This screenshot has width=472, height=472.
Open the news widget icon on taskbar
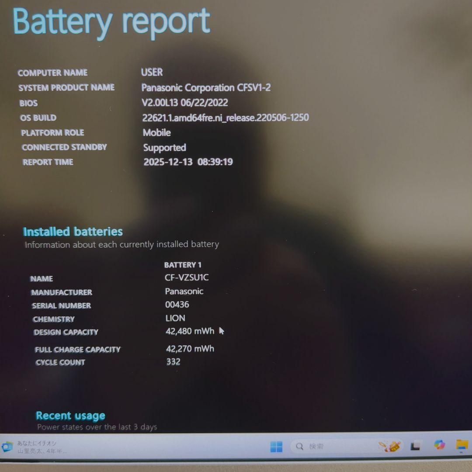click(7, 447)
